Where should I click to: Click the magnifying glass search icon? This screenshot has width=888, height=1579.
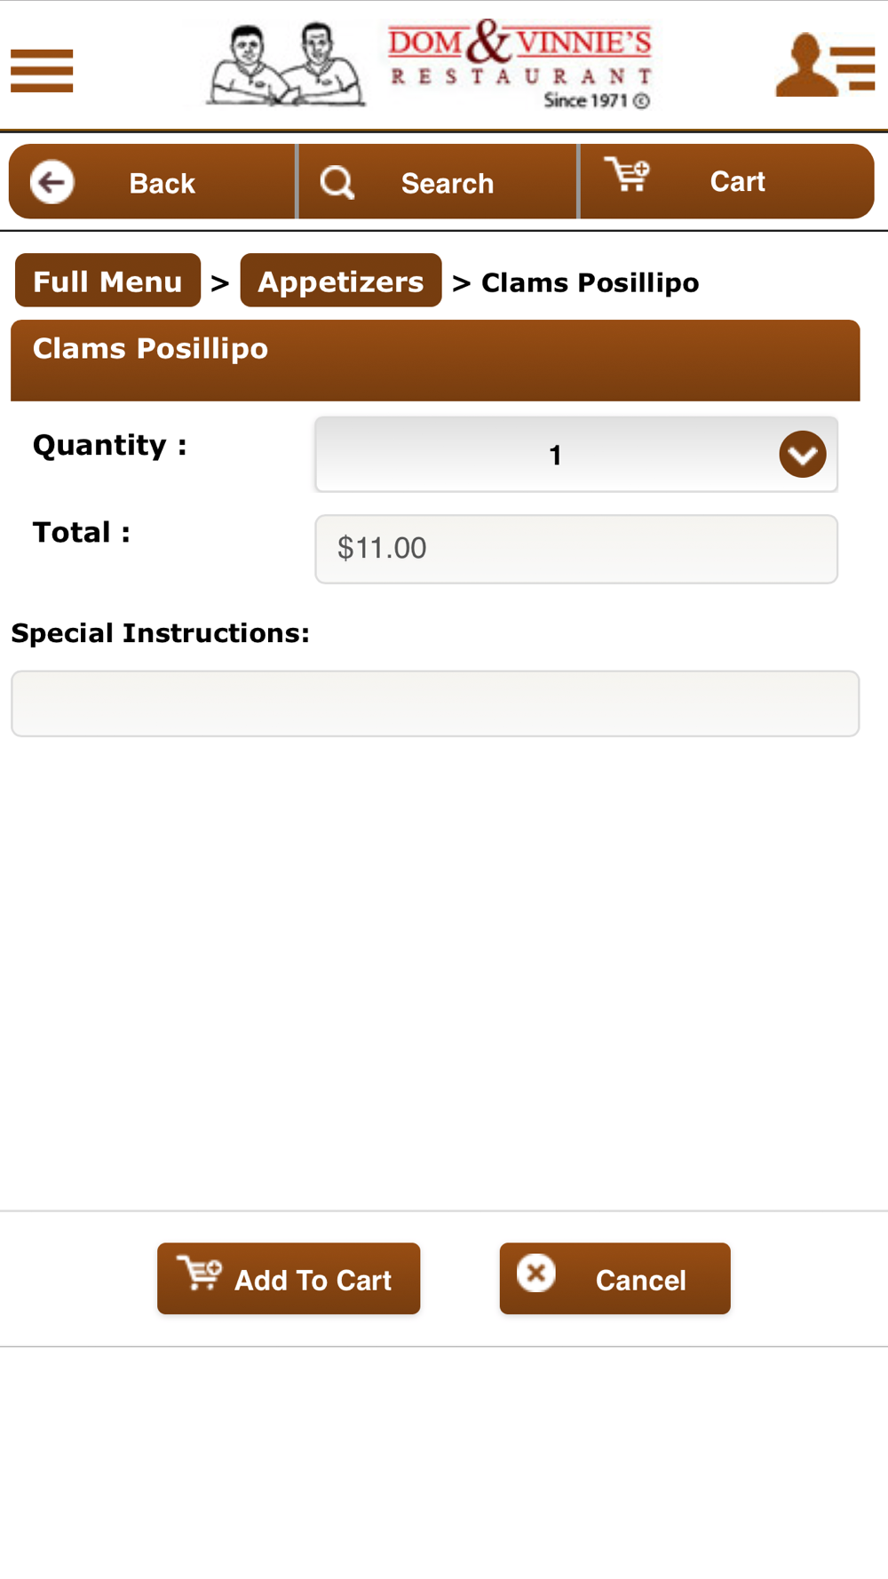(337, 183)
